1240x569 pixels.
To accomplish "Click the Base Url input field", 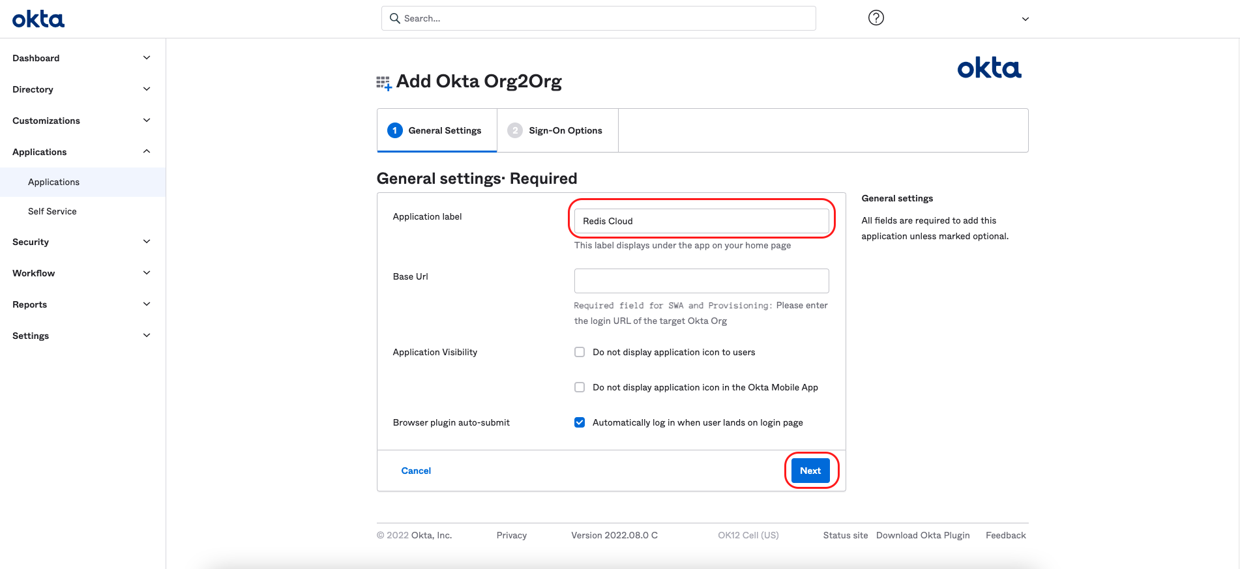I will click(x=701, y=281).
